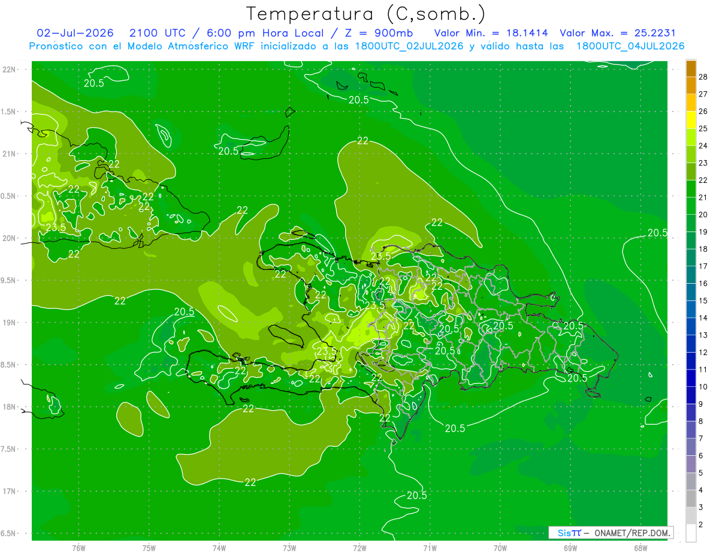Pick the yellow swatch between 25 and 26

691,120
